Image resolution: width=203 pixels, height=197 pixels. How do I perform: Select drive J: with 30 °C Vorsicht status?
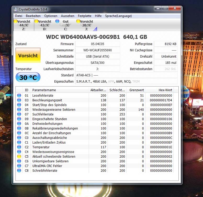(x=87, y=25)
